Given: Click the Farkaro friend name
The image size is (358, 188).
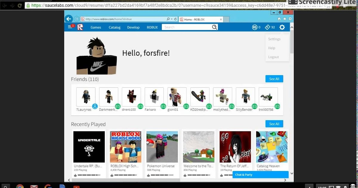Looking at the screenshot, I should point(150,110).
